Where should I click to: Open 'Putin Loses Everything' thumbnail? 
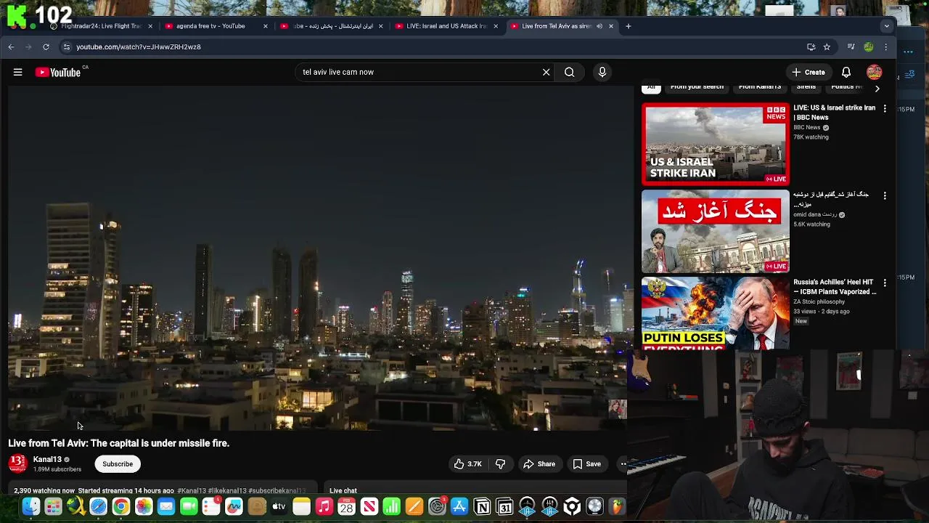[x=715, y=314]
